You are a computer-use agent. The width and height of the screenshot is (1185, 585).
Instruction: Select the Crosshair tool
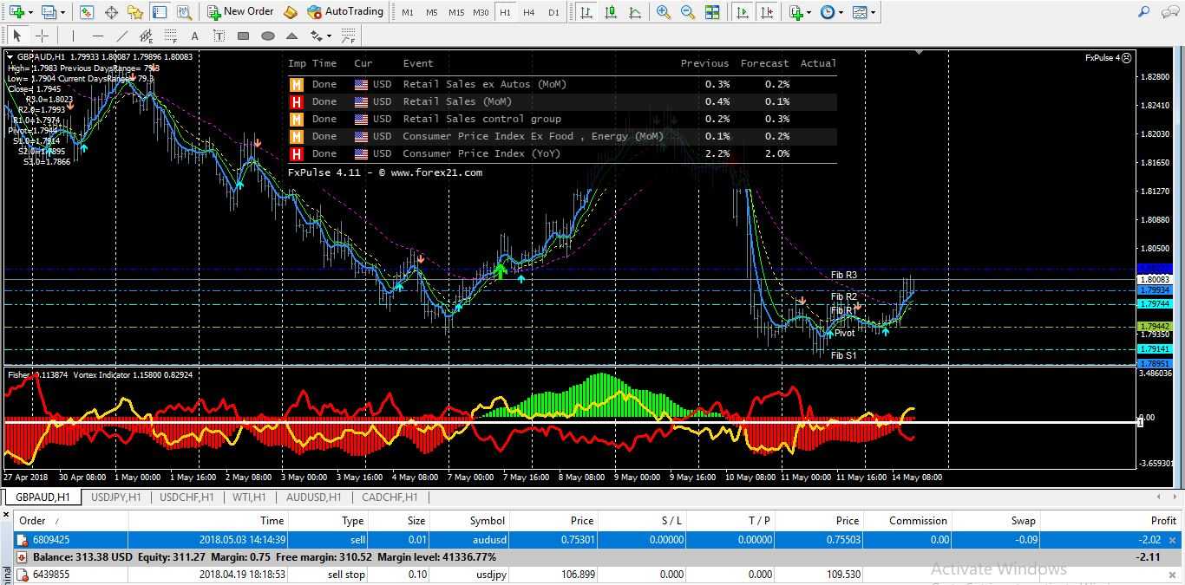click(x=42, y=36)
